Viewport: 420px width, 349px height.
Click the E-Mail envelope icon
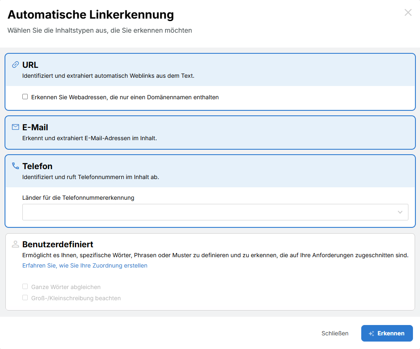coord(16,127)
